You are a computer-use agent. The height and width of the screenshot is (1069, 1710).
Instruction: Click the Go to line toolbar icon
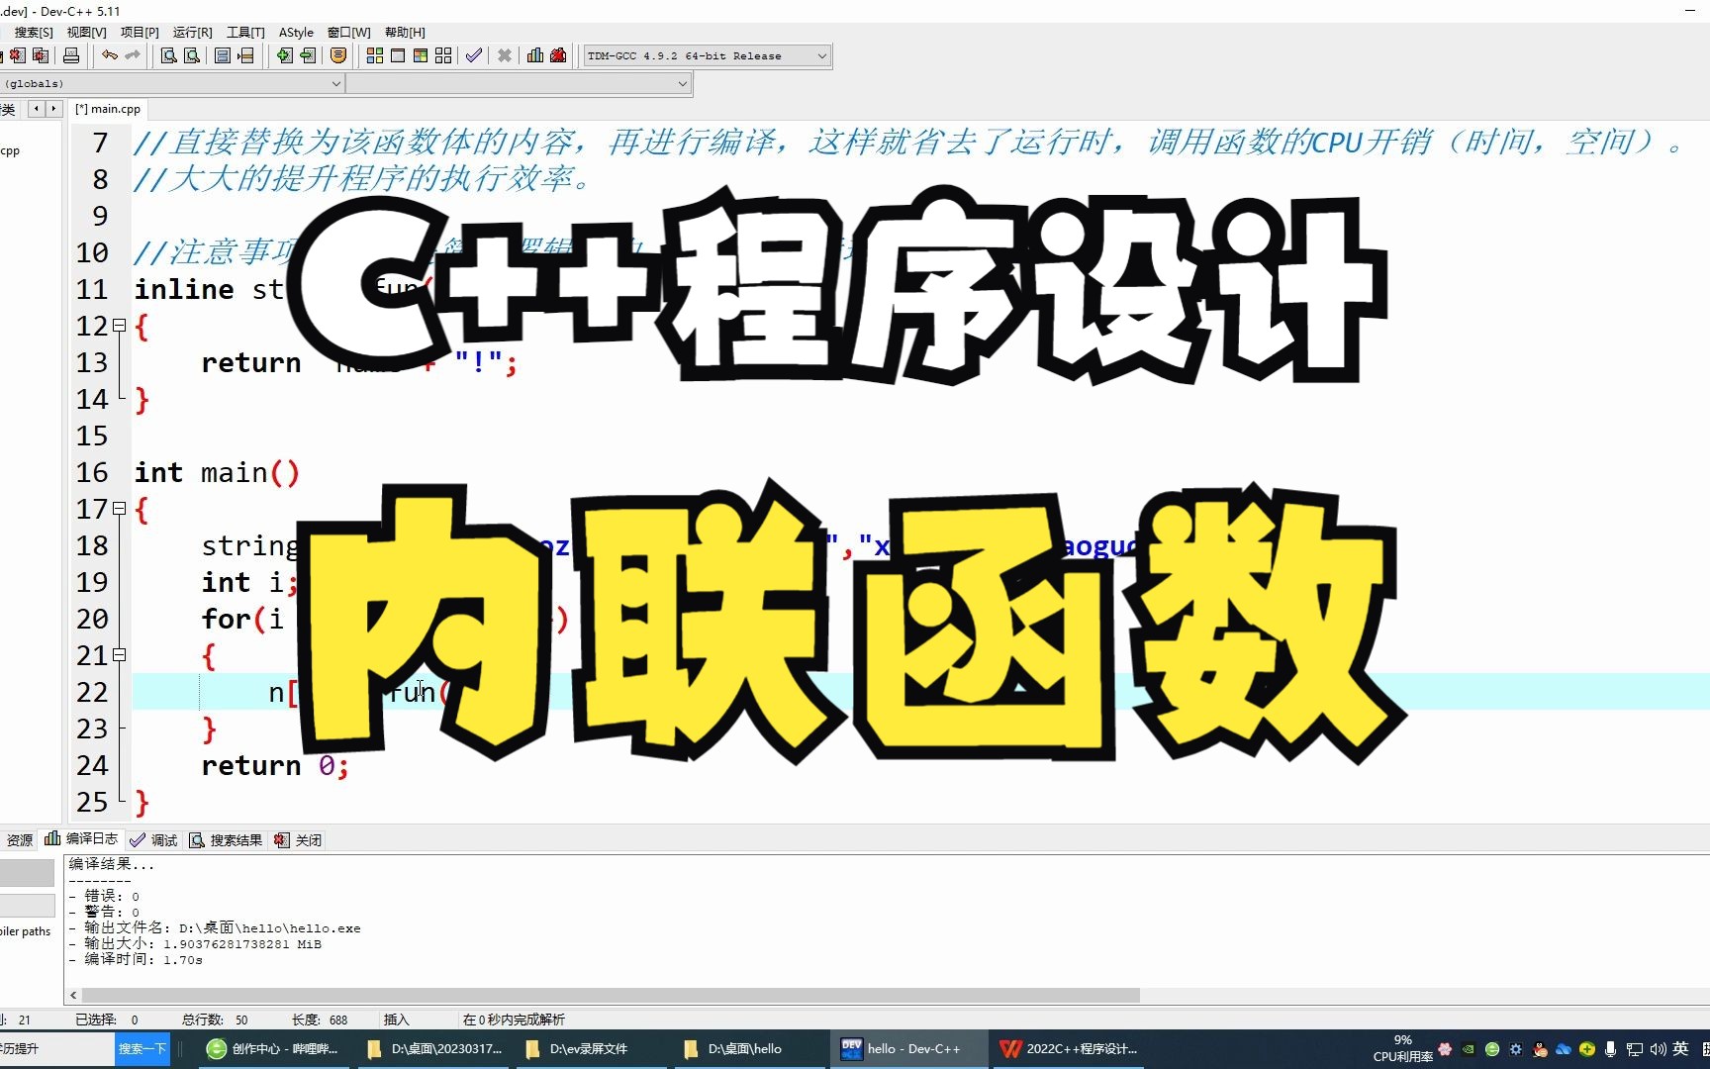click(245, 55)
